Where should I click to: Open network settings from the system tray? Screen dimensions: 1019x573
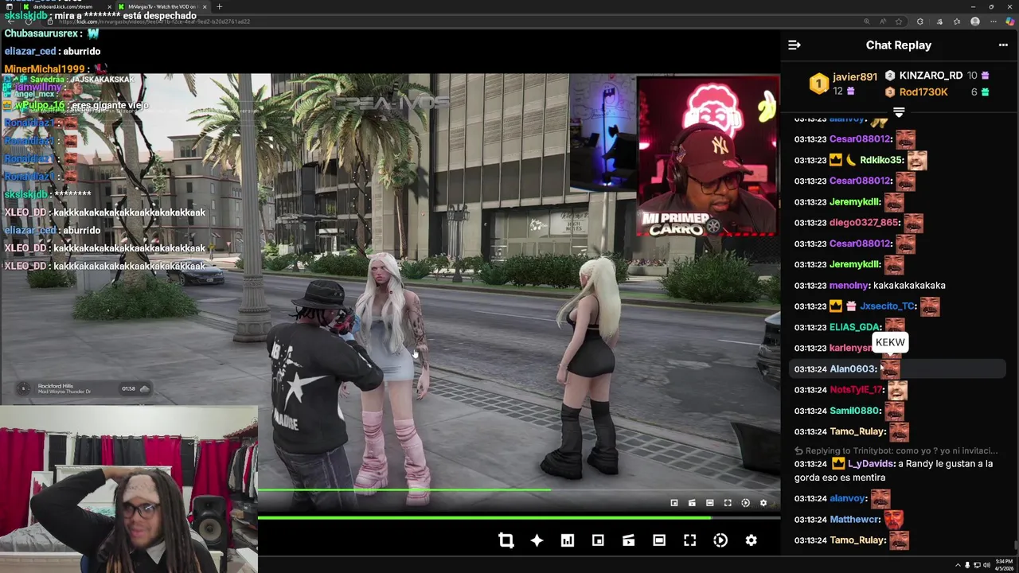(977, 565)
